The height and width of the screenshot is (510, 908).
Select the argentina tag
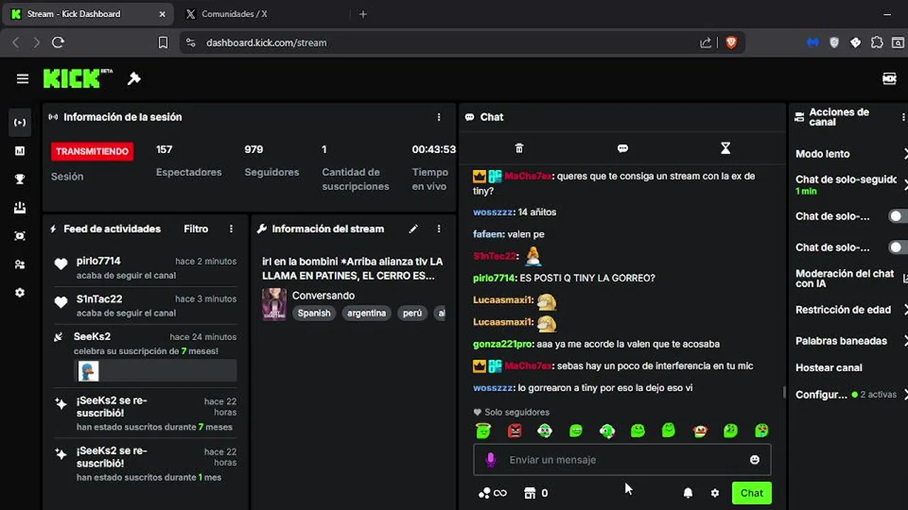tap(367, 313)
